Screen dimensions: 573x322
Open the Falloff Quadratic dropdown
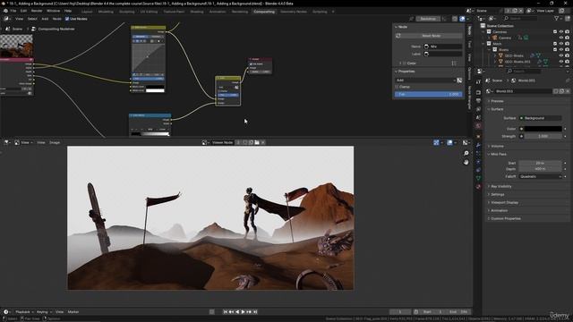click(540, 176)
